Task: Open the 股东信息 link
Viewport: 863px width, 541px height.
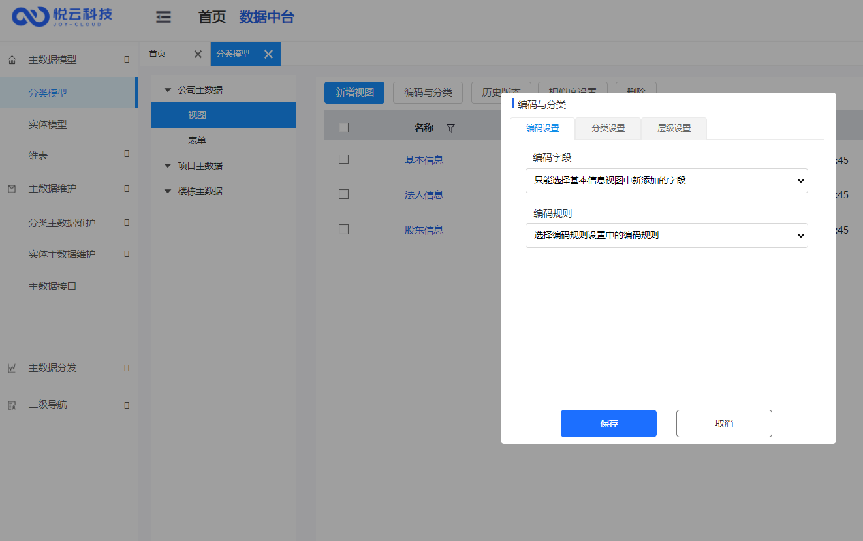Action: 424,230
